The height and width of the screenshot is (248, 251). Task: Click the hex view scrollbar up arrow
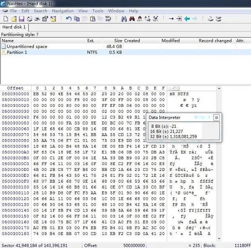[x=219, y=88]
